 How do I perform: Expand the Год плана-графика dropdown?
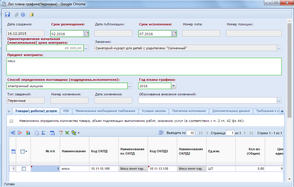point(174,86)
